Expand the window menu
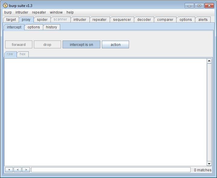The width and height of the screenshot is (217, 178). [56, 12]
